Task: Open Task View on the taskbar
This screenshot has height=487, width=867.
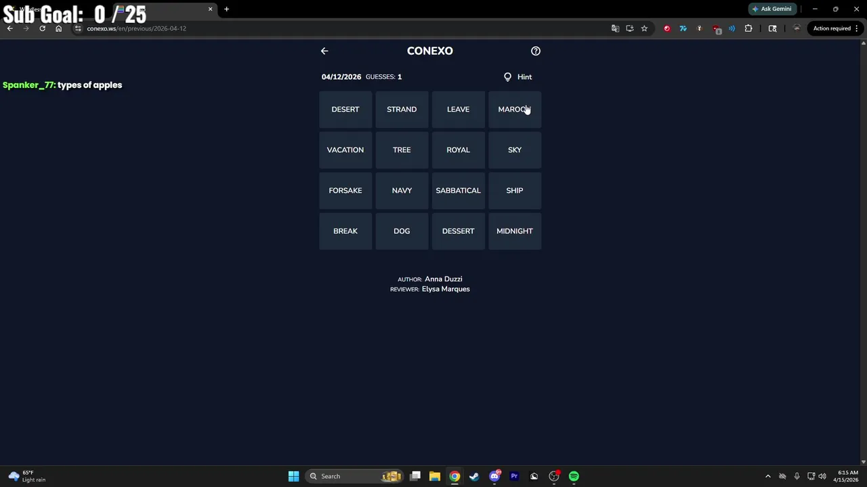Action: pyautogui.click(x=415, y=476)
